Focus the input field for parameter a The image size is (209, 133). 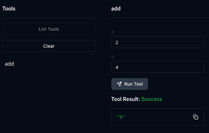[158, 43]
